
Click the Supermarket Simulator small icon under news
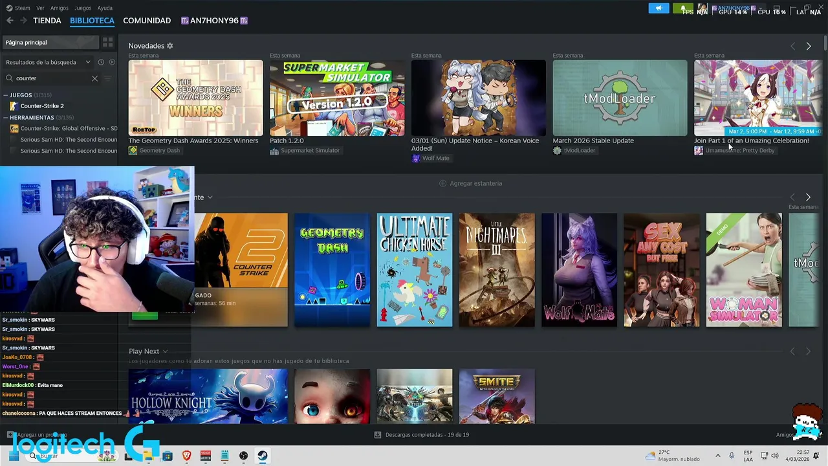[274, 151]
